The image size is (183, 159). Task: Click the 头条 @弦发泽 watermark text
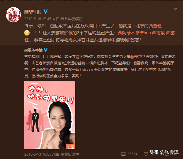[164, 153]
